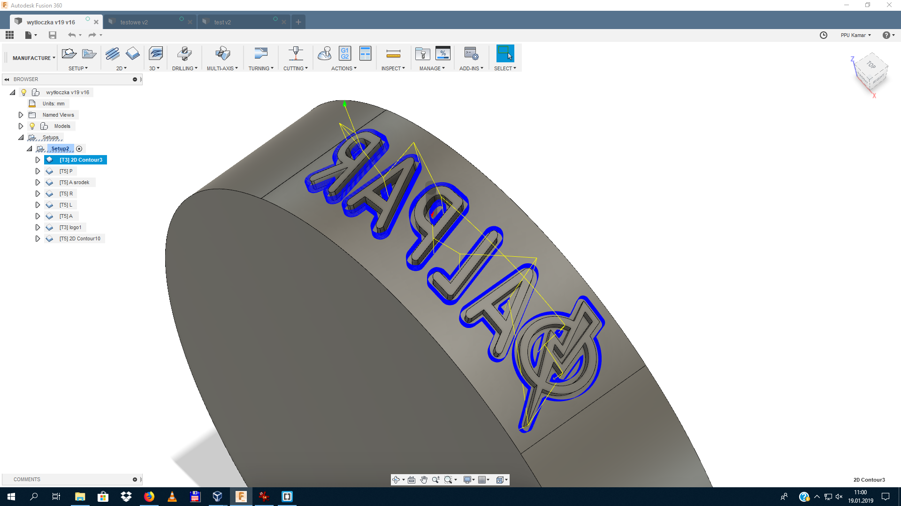Click the Save icon
The height and width of the screenshot is (506, 901).
[x=53, y=35]
